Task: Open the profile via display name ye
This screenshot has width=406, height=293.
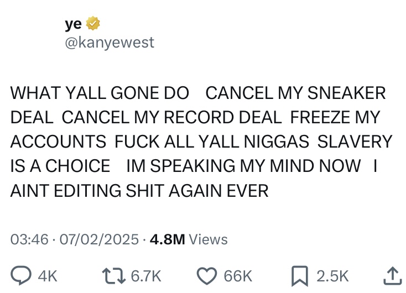Action: (x=73, y=24)
